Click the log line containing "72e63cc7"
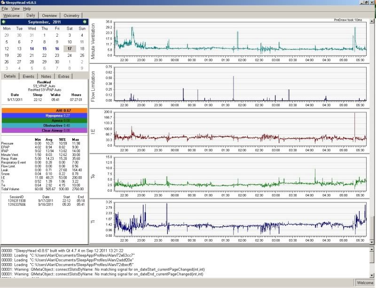This screenshot has width=376, height=288. coord(68,255)
